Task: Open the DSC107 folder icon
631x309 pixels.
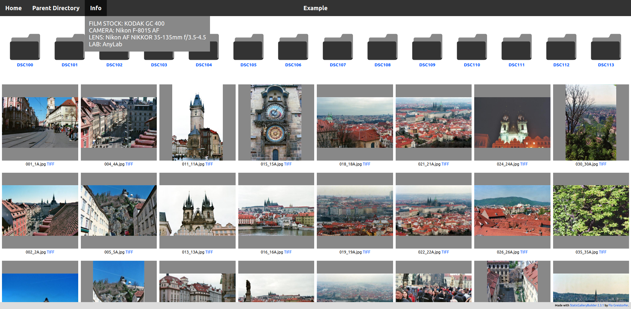Action: click(338, 47)
